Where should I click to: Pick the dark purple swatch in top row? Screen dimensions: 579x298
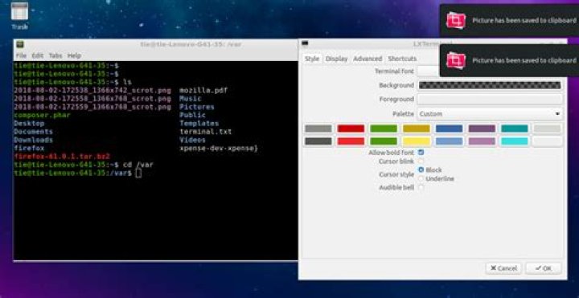[x=482, y=129]
